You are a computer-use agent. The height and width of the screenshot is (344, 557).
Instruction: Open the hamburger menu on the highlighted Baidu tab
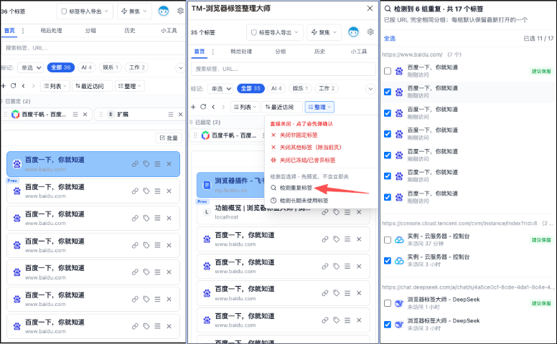(x=157, y=164)
